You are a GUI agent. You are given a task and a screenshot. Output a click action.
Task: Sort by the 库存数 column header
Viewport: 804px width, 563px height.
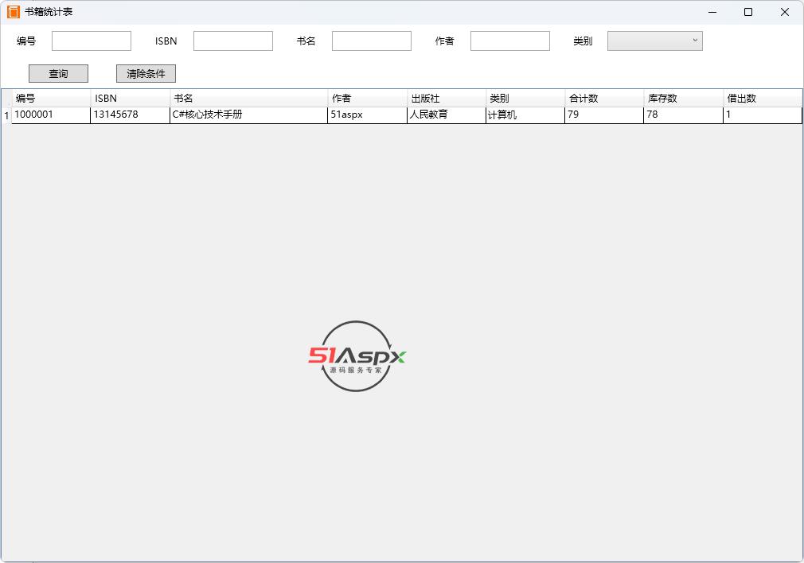[683, 99]
